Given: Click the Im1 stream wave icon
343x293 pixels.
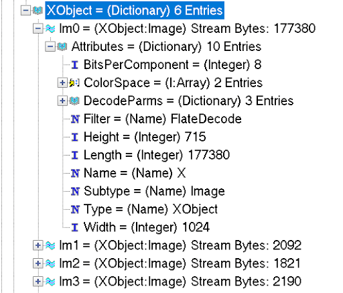Looking at the screenshot, I should tap(50, 245).
